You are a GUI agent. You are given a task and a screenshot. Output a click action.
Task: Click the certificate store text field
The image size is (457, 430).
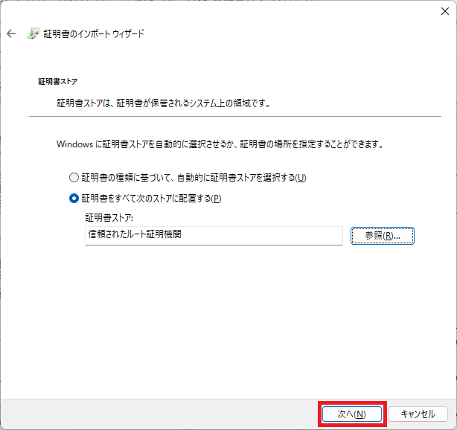pos(214,235)
